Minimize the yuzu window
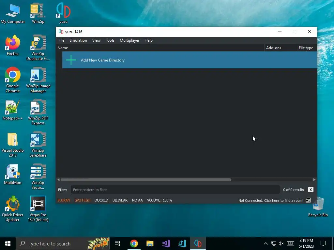Viewport: 334px width, 250px height. pyautogui.click(x=280, y=32)
